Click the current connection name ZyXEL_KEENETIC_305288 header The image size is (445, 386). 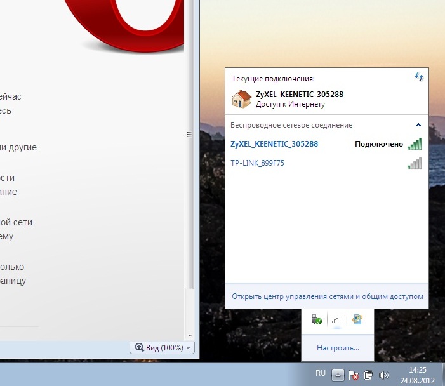pyautogui.click(x=300, y=95)
